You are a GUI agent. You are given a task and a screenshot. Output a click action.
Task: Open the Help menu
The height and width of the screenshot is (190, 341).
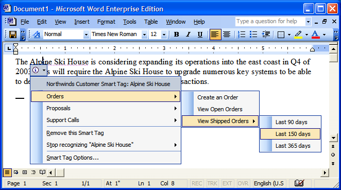point(199,22)
